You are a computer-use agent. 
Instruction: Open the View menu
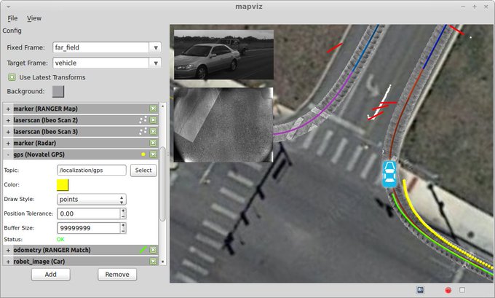click(x=34, y=18)
